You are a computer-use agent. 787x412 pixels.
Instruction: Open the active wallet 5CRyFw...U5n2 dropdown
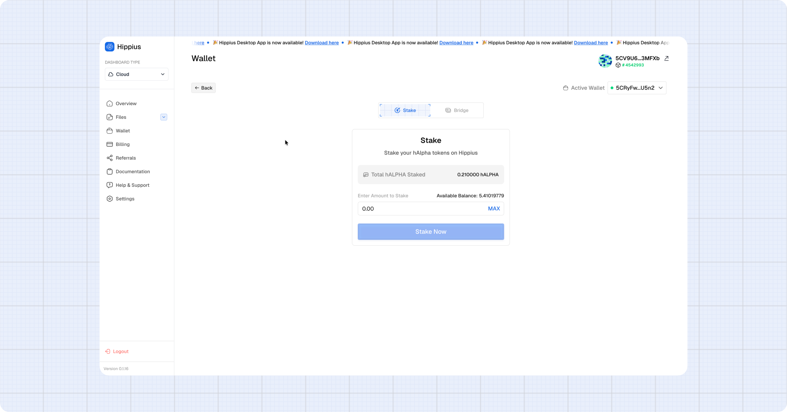637,88
